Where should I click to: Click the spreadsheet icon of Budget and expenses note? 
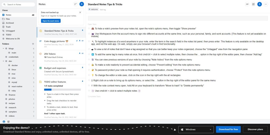40,68
